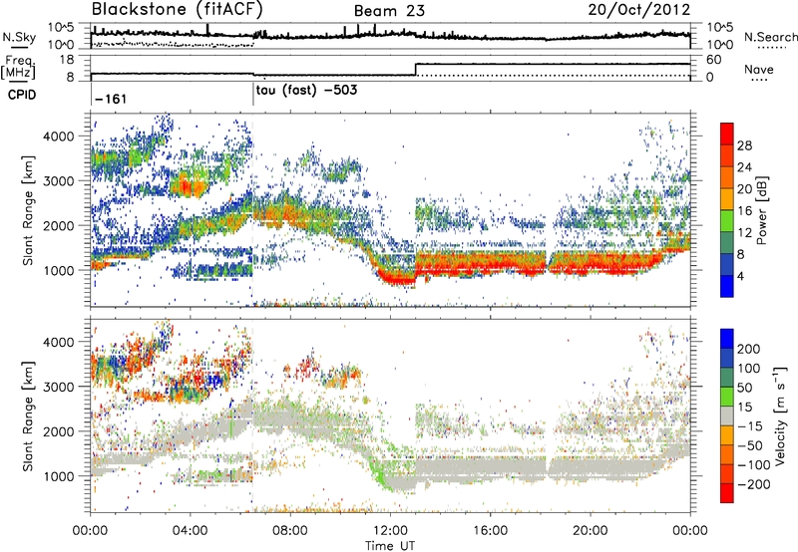
Task: Click the 'N.Search' legend label
Action: coord(770,37)
